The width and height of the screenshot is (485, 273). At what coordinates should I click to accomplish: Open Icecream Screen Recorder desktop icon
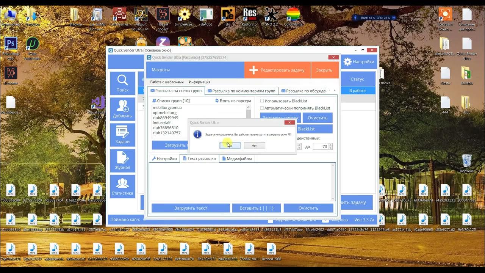[445, 19]
